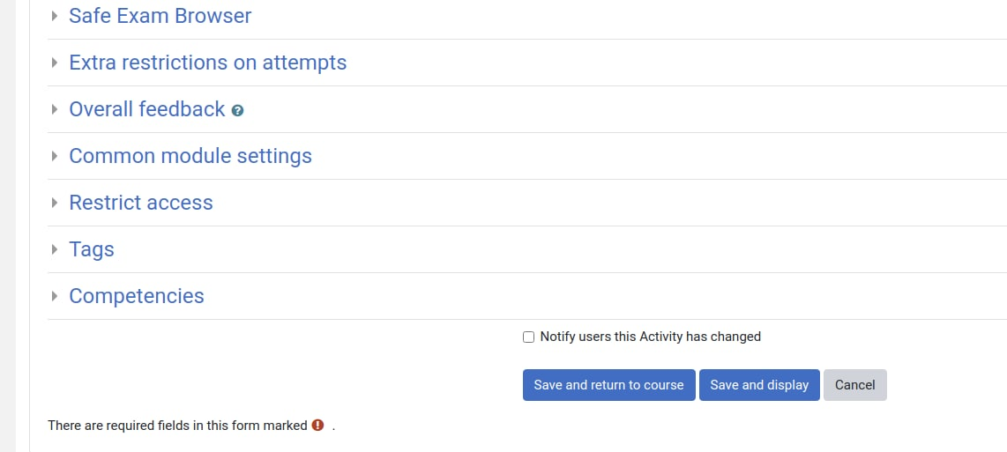The height and width of the screenshot is (452, 1007).
Task: Click the triangle arrow beside Competencies
Action: tap(55, 296)
